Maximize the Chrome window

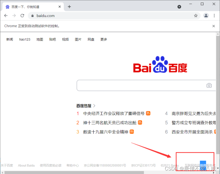202,4
